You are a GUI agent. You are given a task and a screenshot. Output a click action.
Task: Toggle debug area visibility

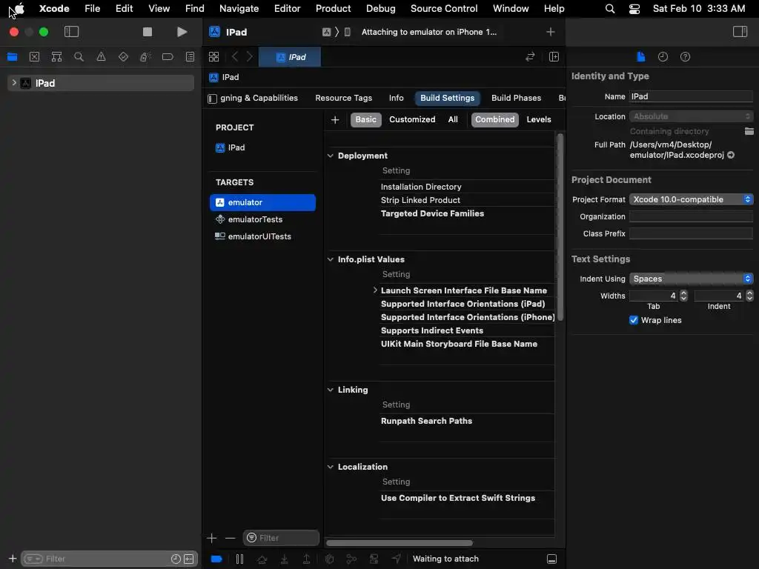[x=551, y=559]
